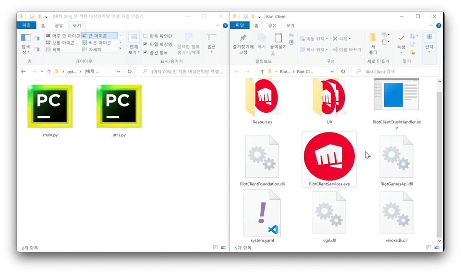Click 'Riot Cli...' breadcrumb in address bar
This screenshot has height=274, width=461.
pos(305,71)
